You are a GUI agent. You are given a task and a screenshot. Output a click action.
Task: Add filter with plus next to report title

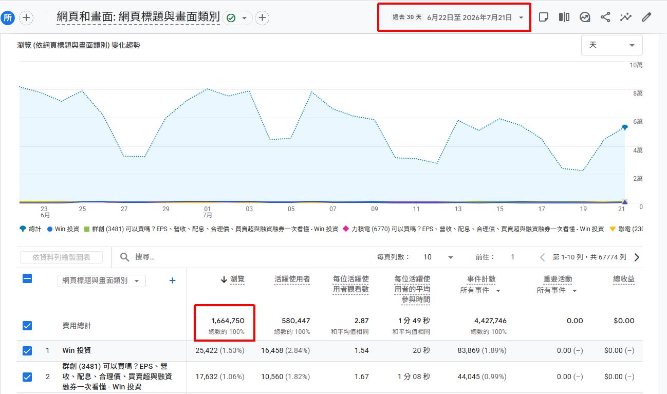(x=262, y=17)
